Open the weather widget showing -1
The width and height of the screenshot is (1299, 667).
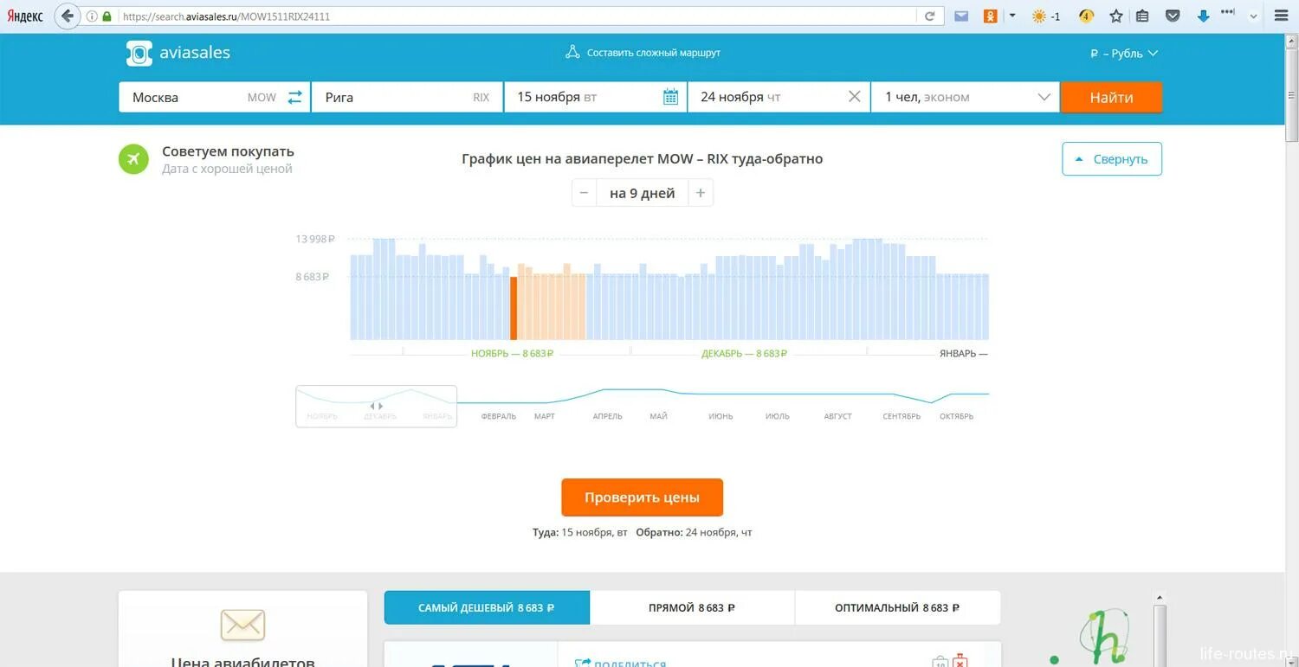tap(1046, 16)
